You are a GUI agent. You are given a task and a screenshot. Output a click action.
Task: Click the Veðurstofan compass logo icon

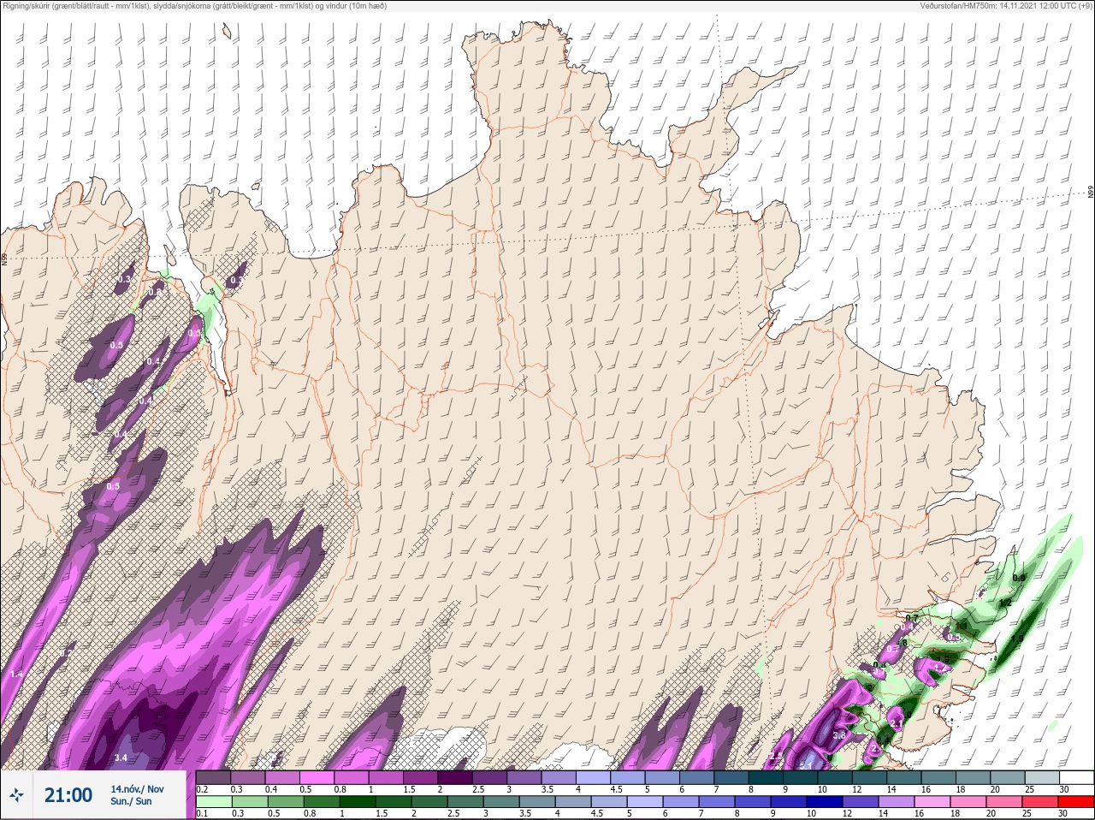tap(17, 795)
